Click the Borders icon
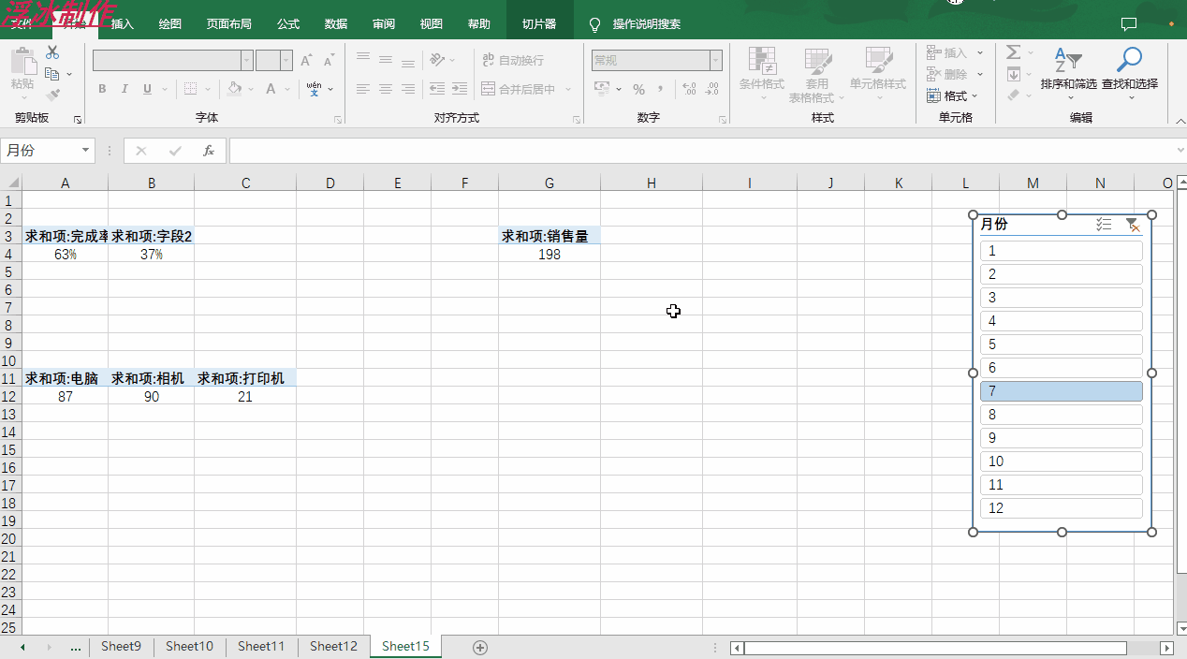 pyautogui.click(x=190, y=89)
